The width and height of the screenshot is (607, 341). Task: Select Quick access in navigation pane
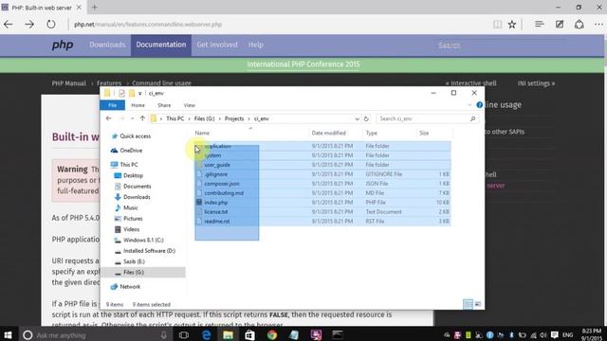[x=135, y=136]
